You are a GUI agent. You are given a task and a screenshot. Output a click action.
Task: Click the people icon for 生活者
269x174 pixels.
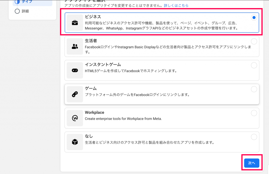(x=75, y=47)
